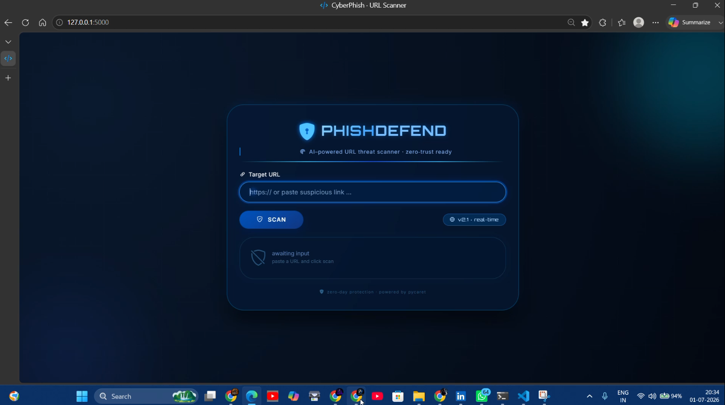Open Settings and more menu

click(x=655, y=22)
